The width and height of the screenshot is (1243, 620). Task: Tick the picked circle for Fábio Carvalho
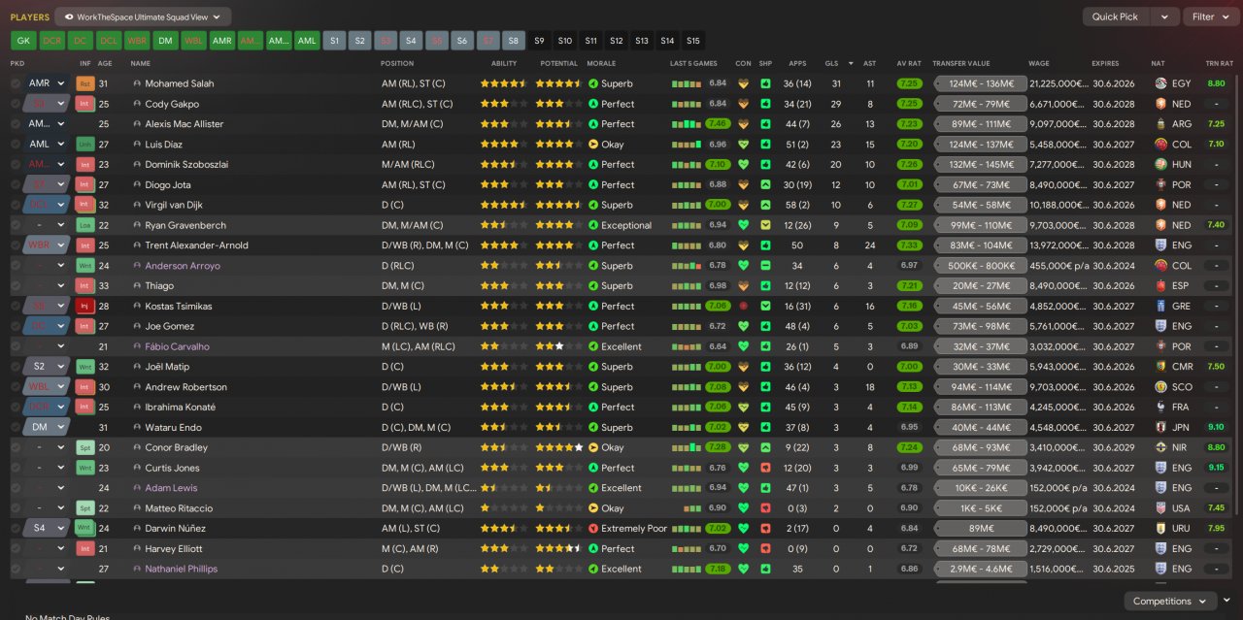16,346
